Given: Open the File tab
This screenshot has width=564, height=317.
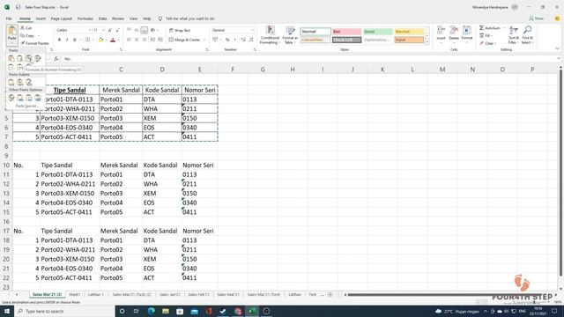Looking at the screenshot, I should 9,18.
